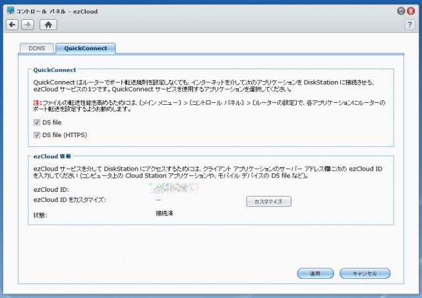Go back with the left arrow button

(12, 25)
